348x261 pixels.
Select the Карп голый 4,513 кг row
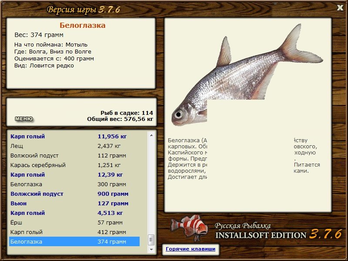click(74, 213)
